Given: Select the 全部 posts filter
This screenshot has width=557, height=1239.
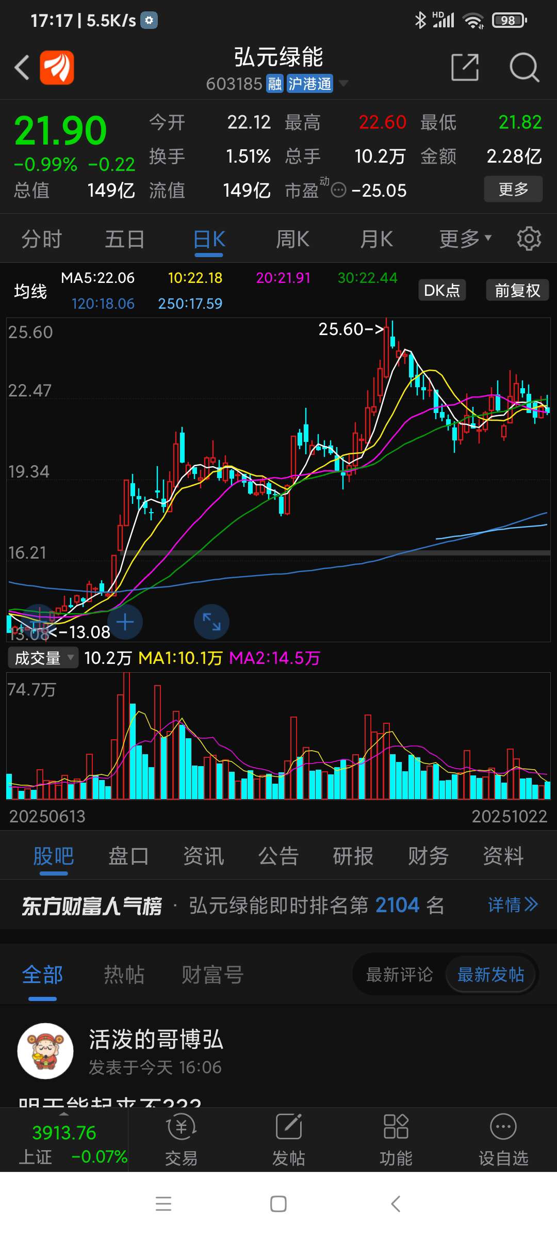Looking at the screenshot, I should click(42, 975).
